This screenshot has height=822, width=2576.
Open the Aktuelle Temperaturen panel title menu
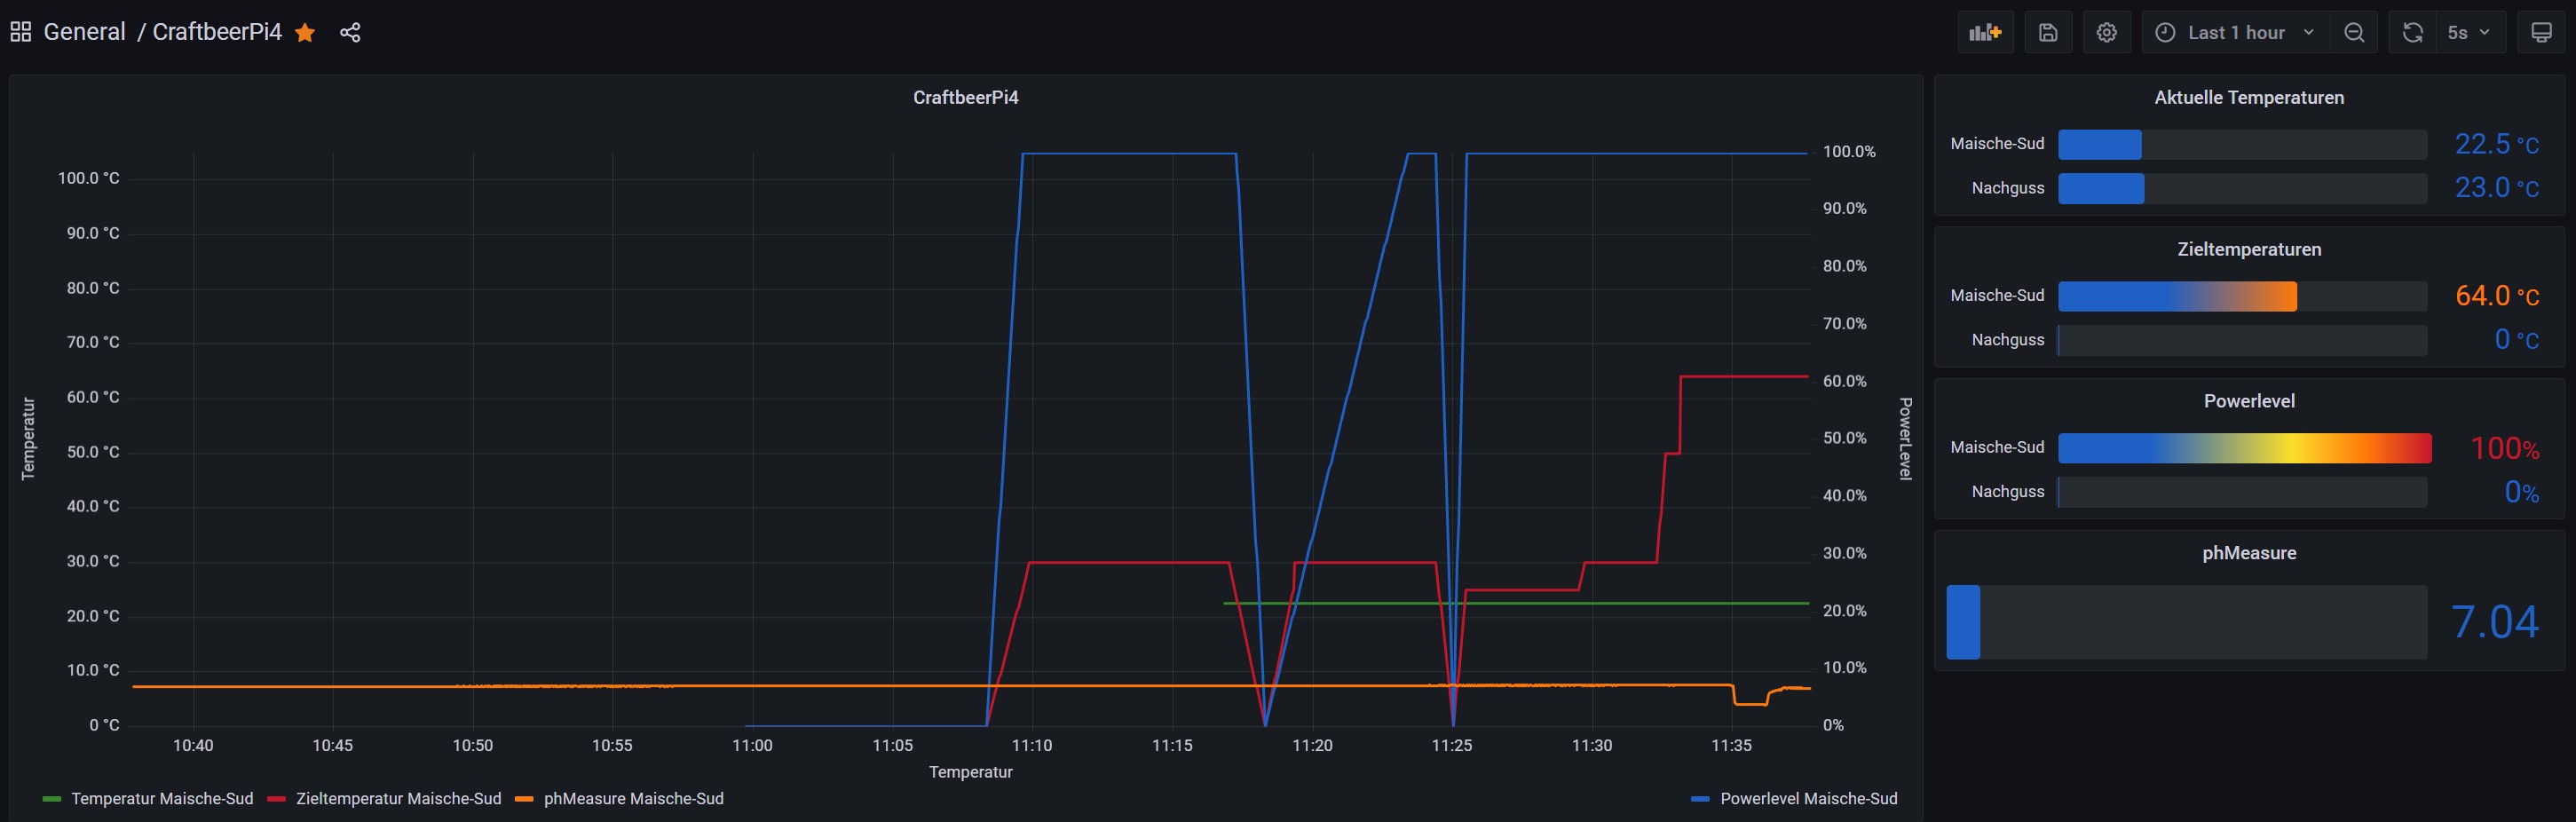pos(2248,97)
